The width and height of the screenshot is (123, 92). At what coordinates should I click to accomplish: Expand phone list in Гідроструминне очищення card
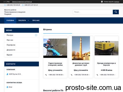64,75
